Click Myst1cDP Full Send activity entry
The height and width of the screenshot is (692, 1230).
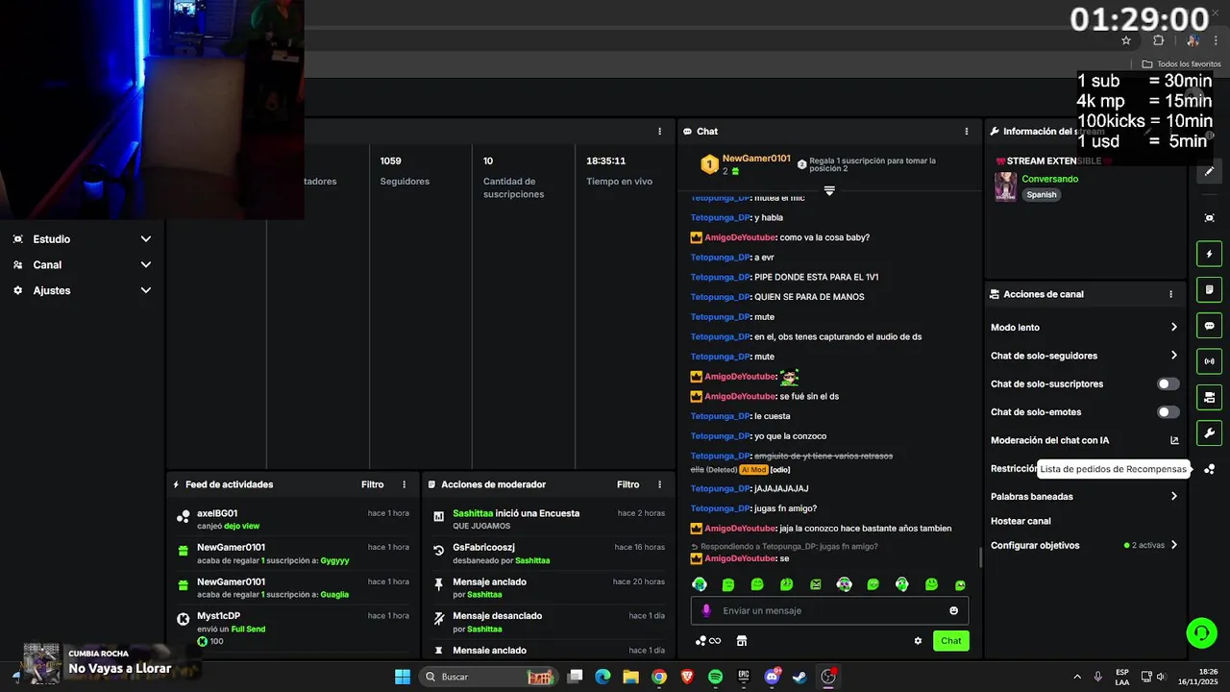click(292, 628)
